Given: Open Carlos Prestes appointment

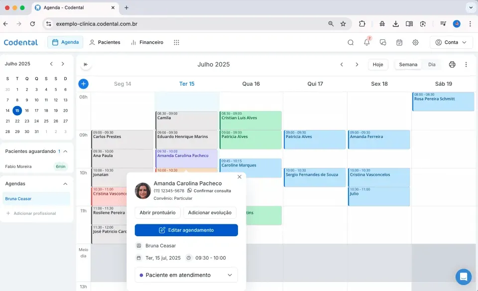Looking at the screenshot, I should pos(122,140).
